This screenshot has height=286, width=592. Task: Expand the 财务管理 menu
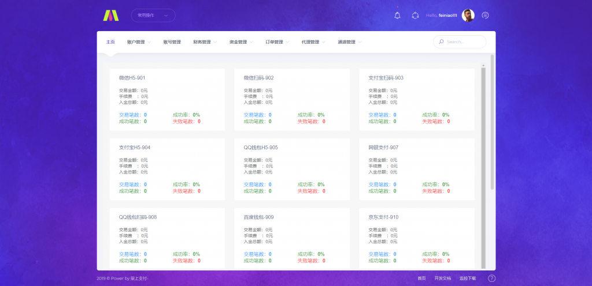[x=205, y=42]
